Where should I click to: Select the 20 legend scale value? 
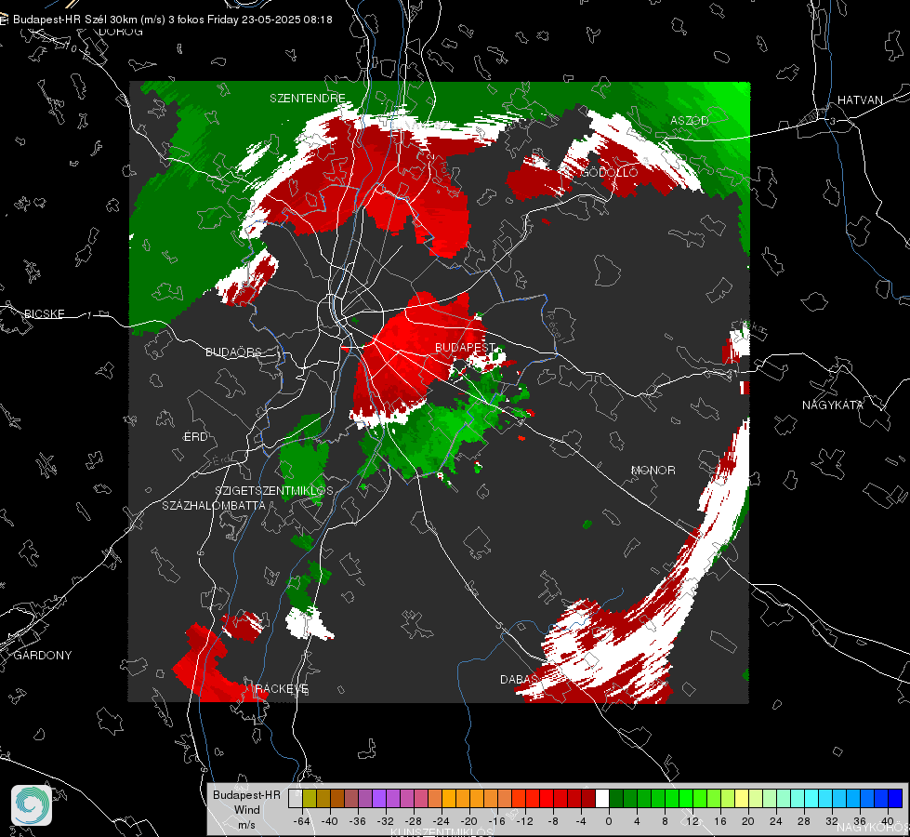point(748,821)
